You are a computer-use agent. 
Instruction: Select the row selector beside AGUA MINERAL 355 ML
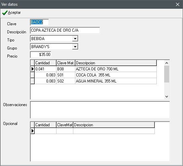click(x=32, y=81)
